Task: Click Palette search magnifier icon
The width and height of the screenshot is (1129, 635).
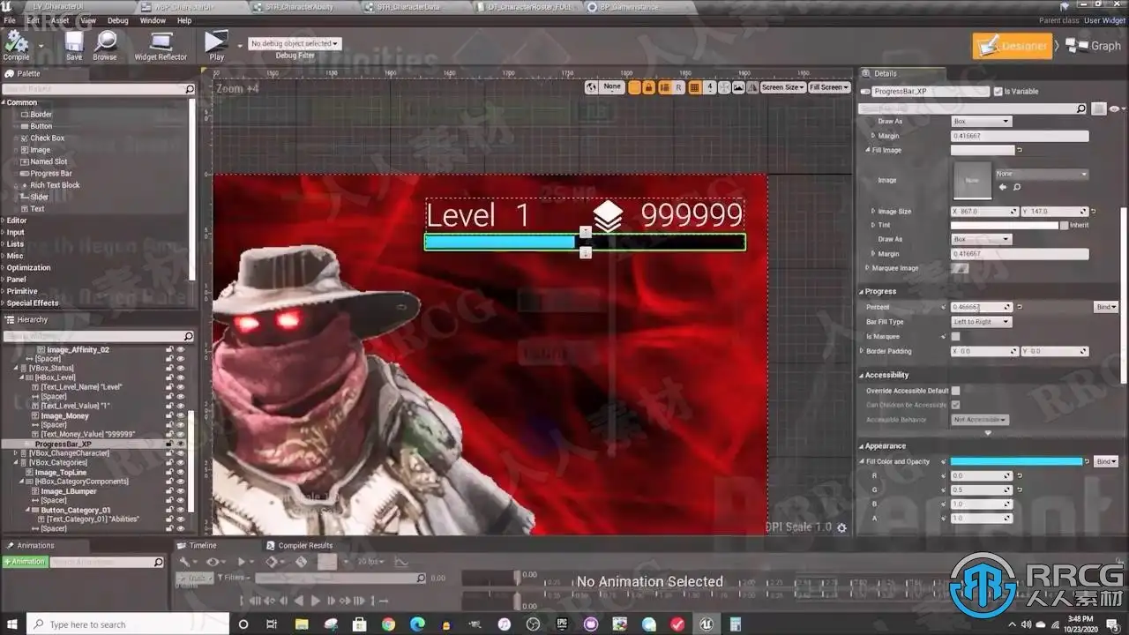Action: [189, 90]
